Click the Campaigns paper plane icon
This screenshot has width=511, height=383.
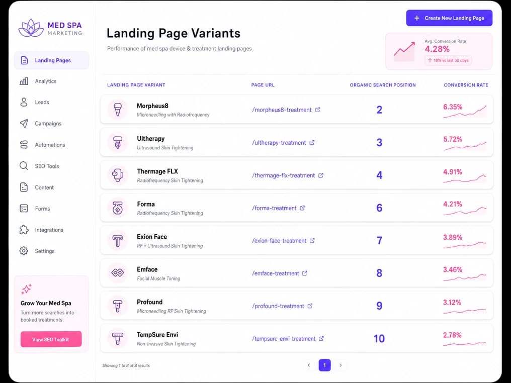click(24, 124)
